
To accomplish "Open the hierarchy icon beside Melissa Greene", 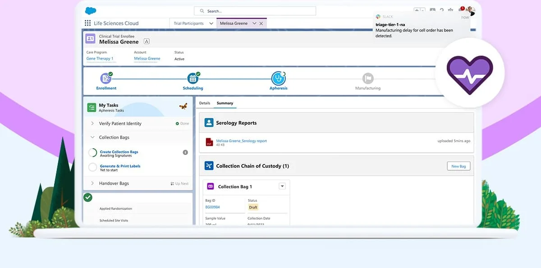I will pos(147,41).
